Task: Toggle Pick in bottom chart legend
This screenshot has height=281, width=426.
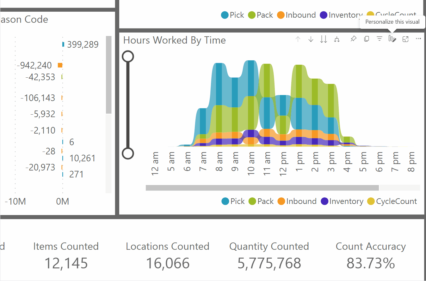Action: [233, 201]
